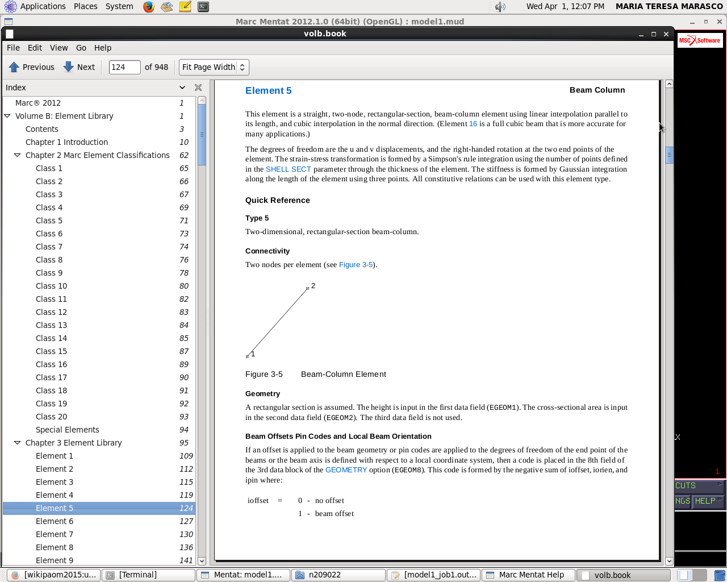Collapse Chapter 3 Element Library node
727x582 pixels.
coord(18,443)
